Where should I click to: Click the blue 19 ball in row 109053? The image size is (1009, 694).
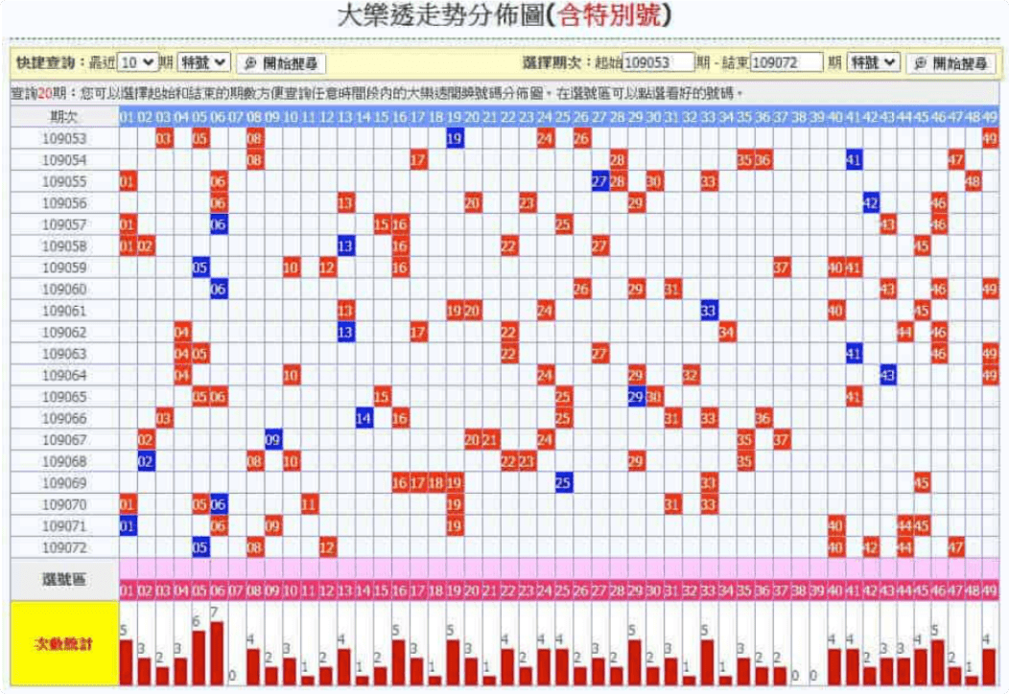455,138
